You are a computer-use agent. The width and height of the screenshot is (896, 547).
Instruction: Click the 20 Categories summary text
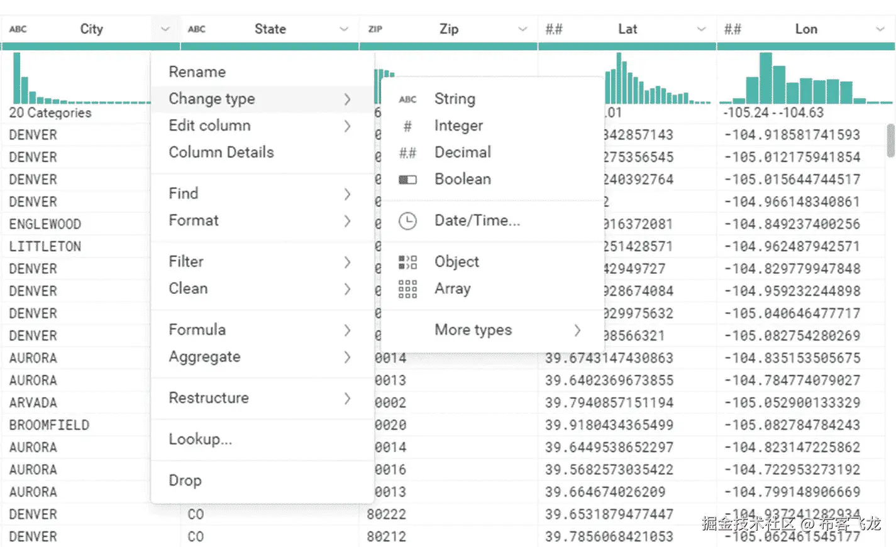tap(50, 113)
